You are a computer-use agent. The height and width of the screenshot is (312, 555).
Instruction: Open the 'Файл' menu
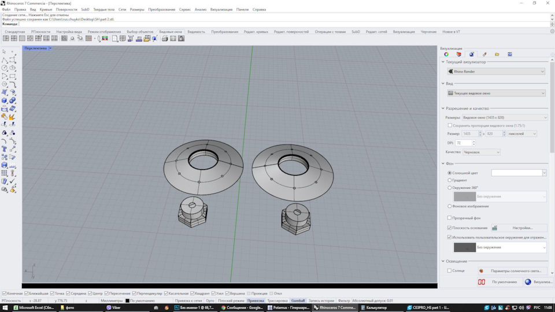(x=6, y=10)
